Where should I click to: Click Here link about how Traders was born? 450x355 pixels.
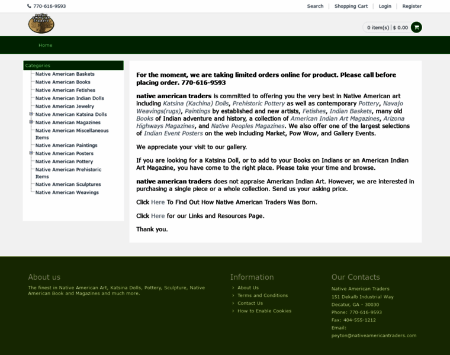point(158,202)
